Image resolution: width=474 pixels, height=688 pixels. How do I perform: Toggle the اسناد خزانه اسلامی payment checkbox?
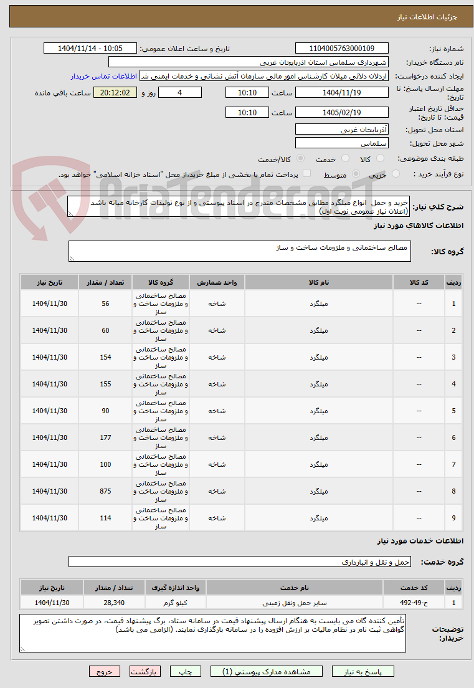(307, 173)
